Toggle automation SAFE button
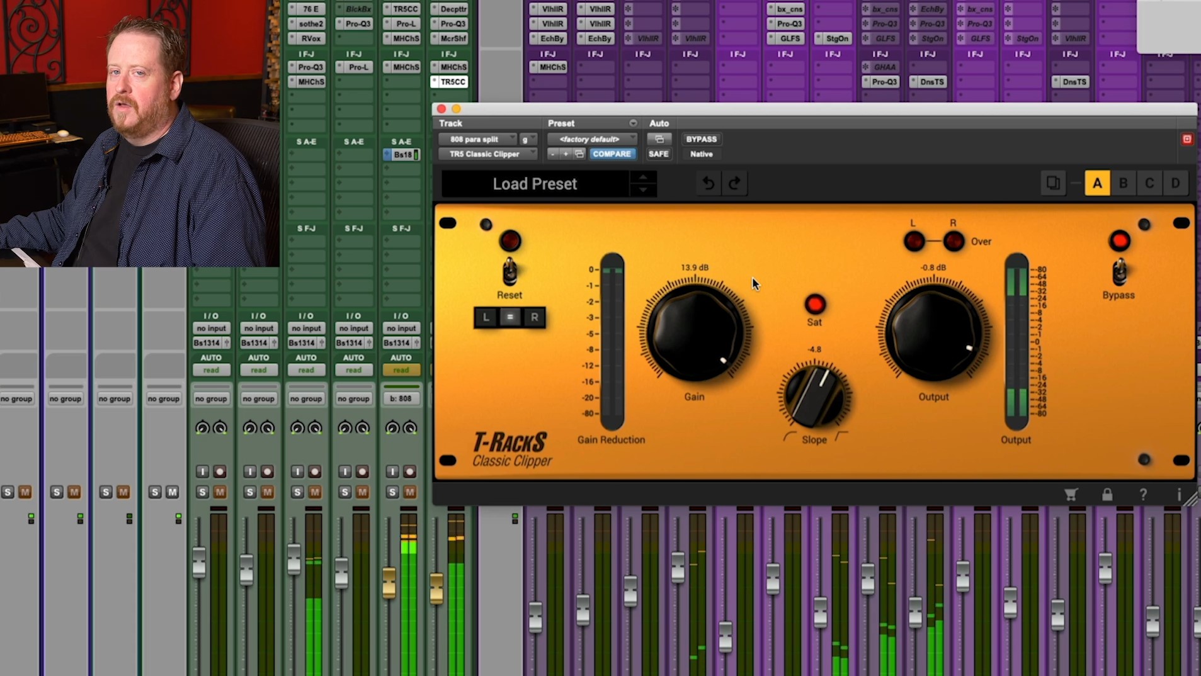1201x676 pixels. point(658,154)
